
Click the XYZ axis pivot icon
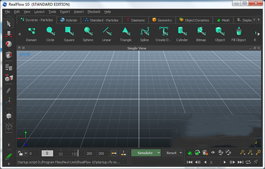tap(9, 101)
